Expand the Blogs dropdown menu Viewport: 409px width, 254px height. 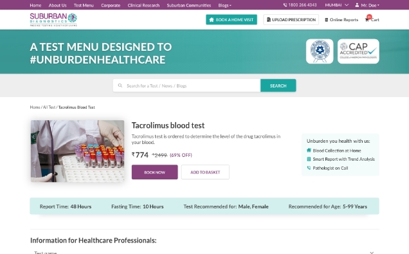[225, 5]
